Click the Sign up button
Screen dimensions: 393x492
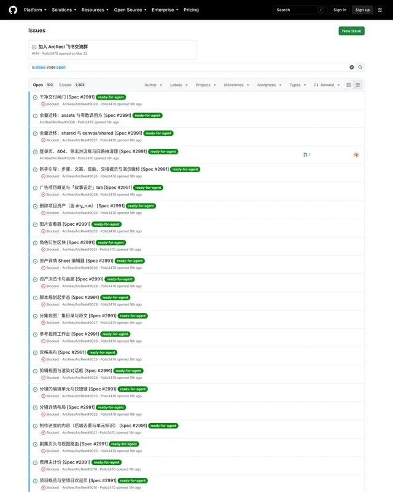(x=362, y=10)
